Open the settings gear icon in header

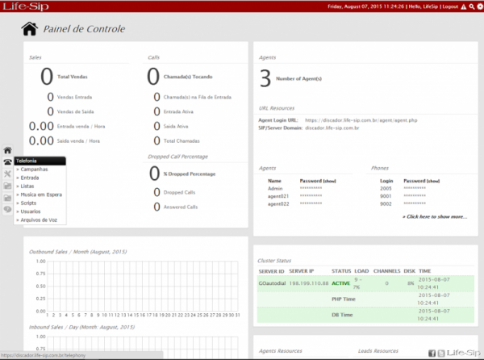pos(480,6)
